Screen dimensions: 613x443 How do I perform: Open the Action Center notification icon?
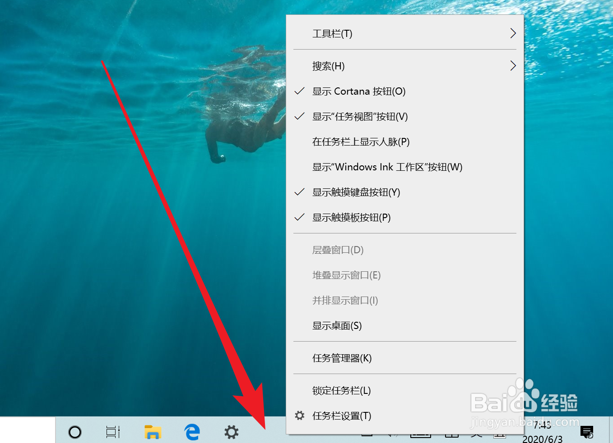click(587, 432)
